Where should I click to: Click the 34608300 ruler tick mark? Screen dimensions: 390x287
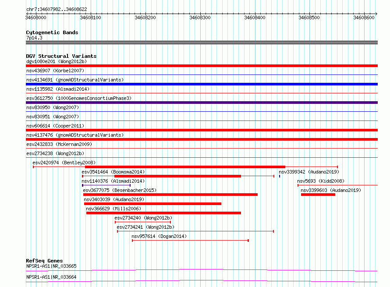[x=200, y=14]
